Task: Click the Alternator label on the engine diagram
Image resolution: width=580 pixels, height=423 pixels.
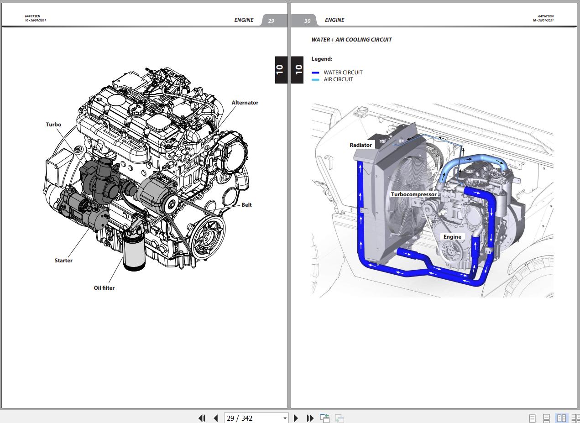Action: click(x=245, y=103)
